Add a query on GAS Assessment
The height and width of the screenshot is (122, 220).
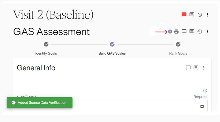pyautogui.click(x=184, y=32)
